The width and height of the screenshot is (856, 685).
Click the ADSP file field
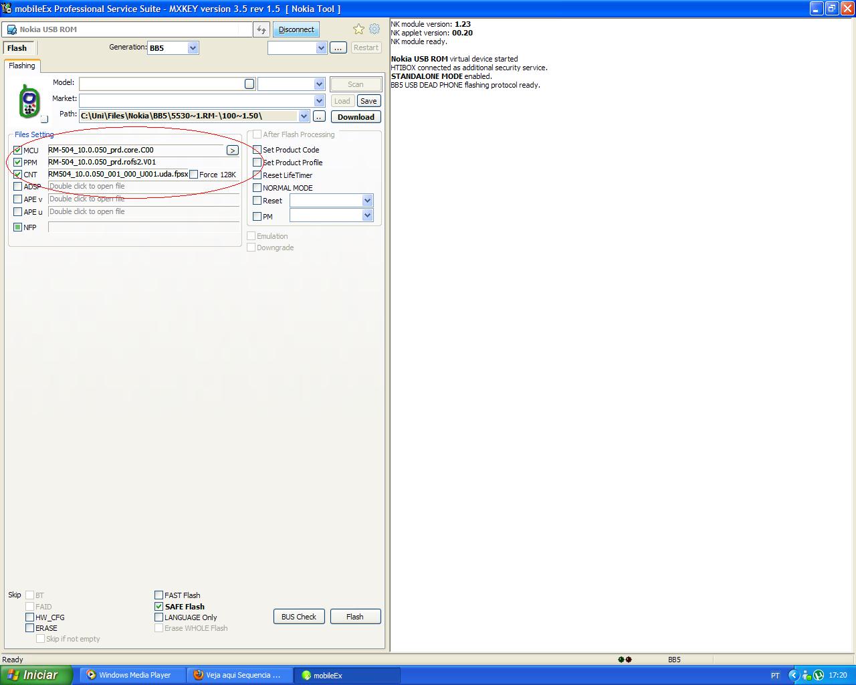(x=143, y=187)
